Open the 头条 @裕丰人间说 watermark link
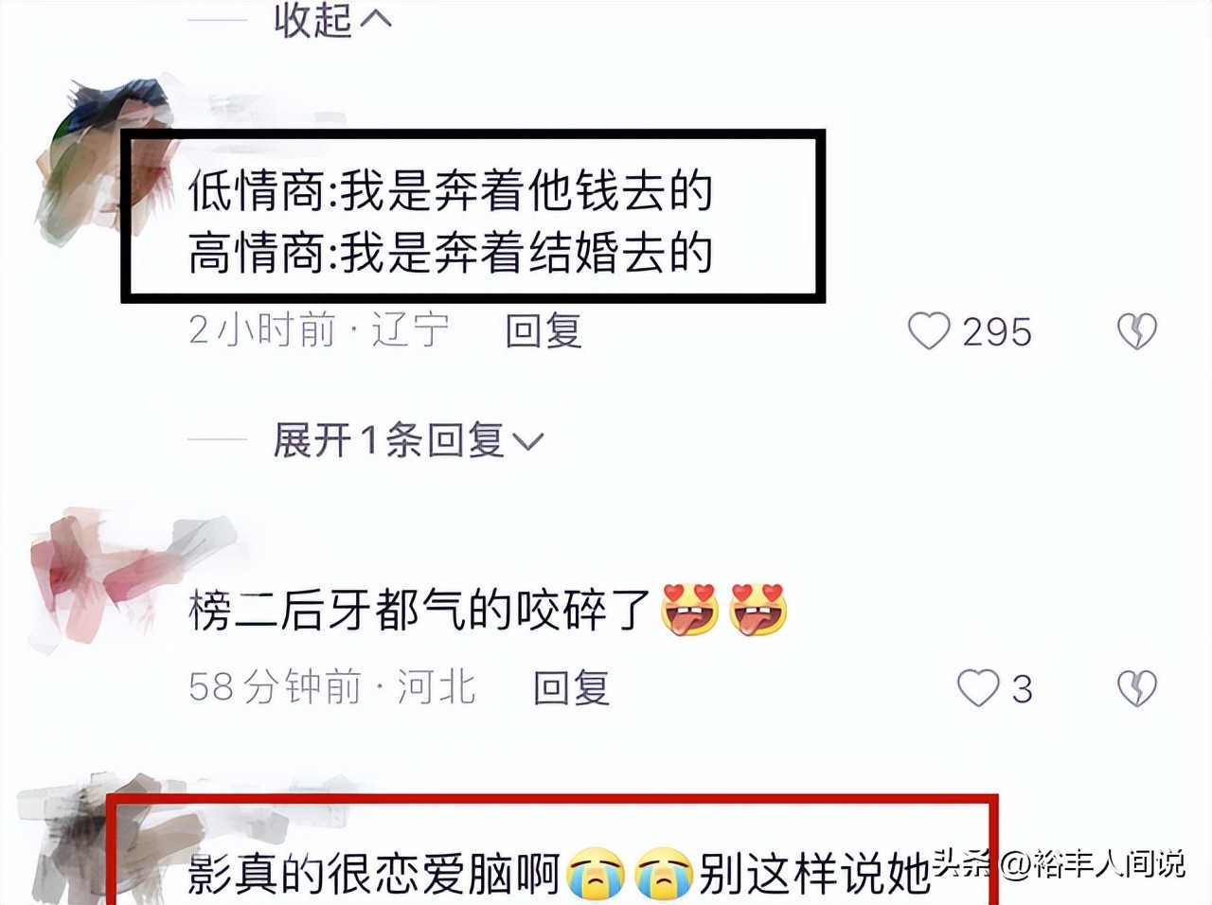This screenshot has height=905, width=1212. [1059, 862]
